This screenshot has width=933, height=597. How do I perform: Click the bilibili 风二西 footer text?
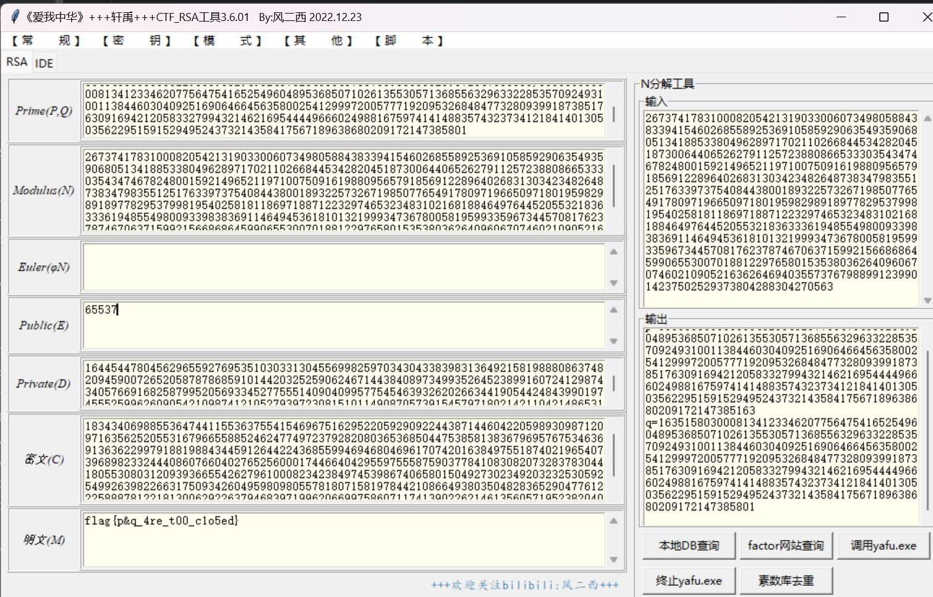tap(525, 585)
